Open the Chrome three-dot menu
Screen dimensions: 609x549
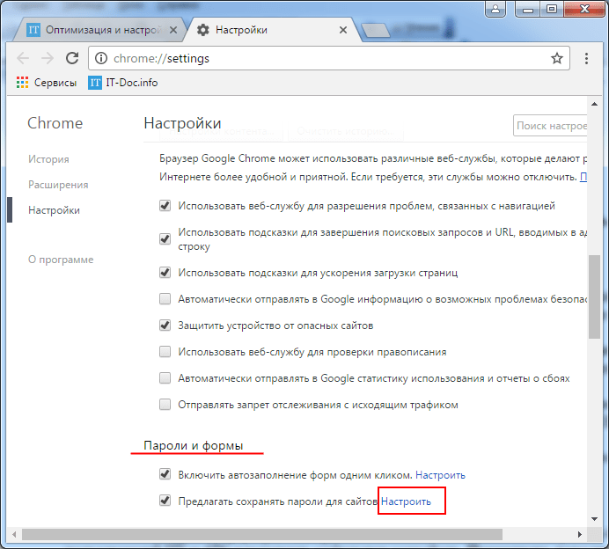point(586,58)
